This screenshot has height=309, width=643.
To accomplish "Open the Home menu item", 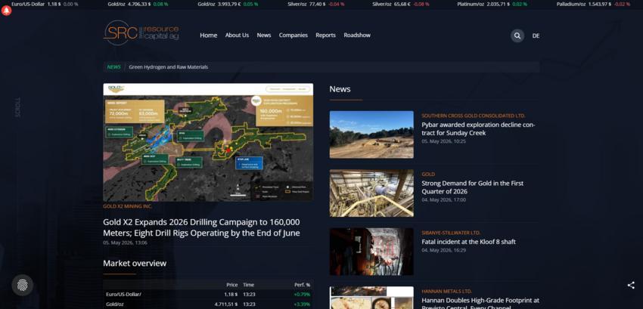I will (208, 36).
